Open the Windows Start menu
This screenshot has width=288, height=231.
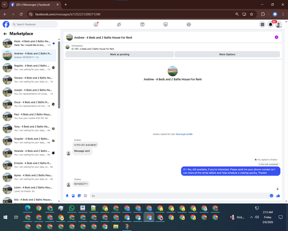pos(5,217)
